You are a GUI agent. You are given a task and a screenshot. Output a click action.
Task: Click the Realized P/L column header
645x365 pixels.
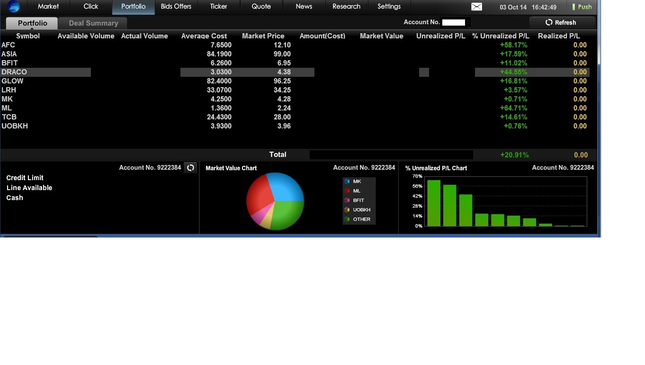point(559,36)
